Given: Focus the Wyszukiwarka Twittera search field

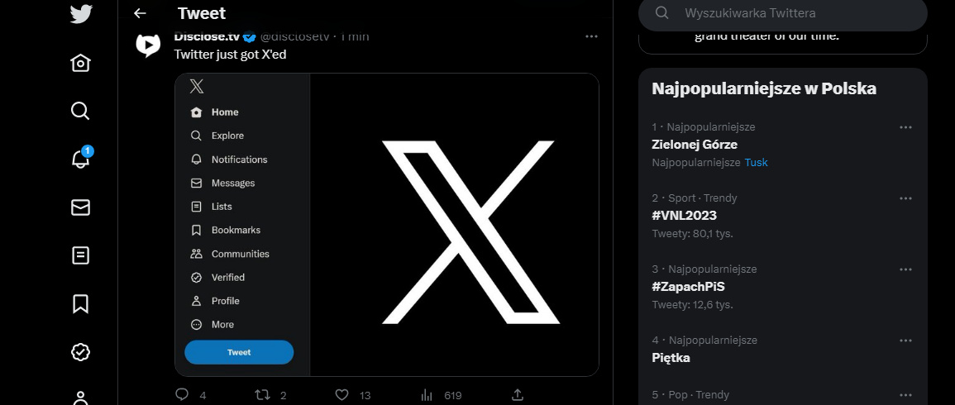Looking at the screenshot, I should coord(783,12).
